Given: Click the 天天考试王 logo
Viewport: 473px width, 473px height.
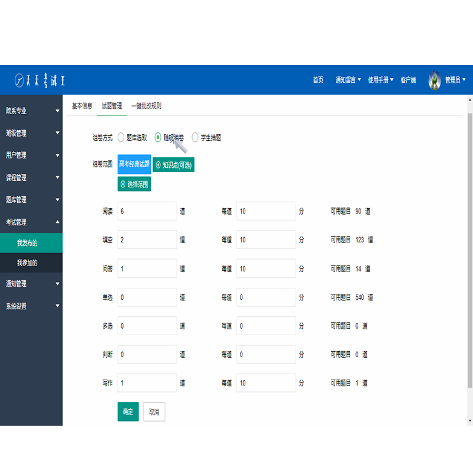Looking at the screenshot, I should 40,80.
